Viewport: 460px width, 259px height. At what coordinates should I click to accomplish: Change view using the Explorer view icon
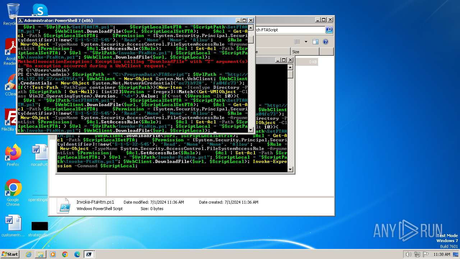[x=297, y=42]
